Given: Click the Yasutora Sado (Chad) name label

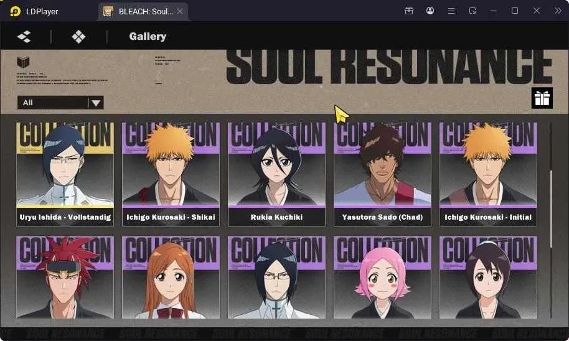Looking at the screenshot, I should (382, 217).
